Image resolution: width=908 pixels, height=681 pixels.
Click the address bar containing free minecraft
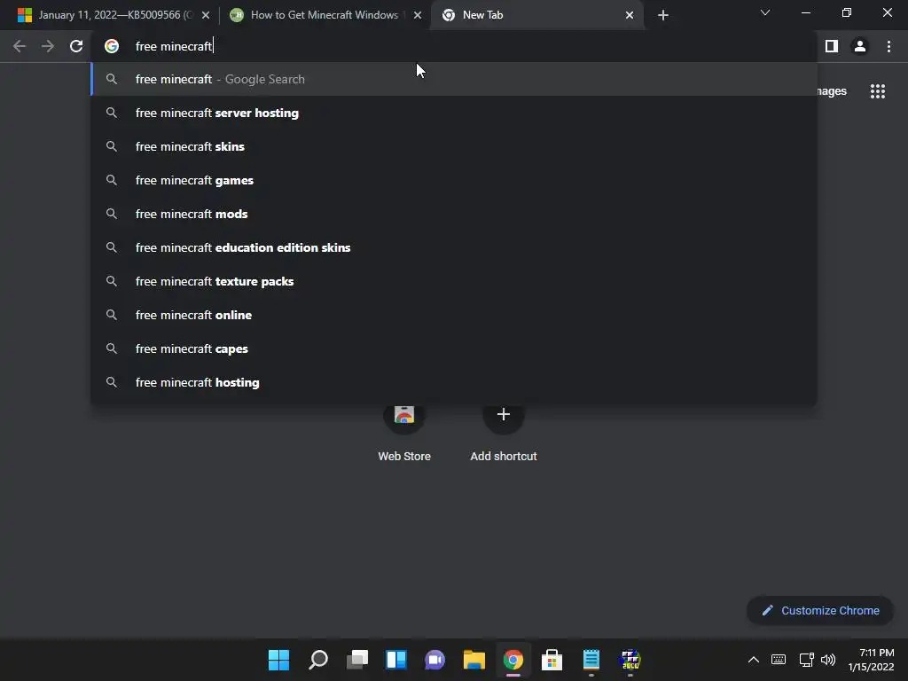455,46
